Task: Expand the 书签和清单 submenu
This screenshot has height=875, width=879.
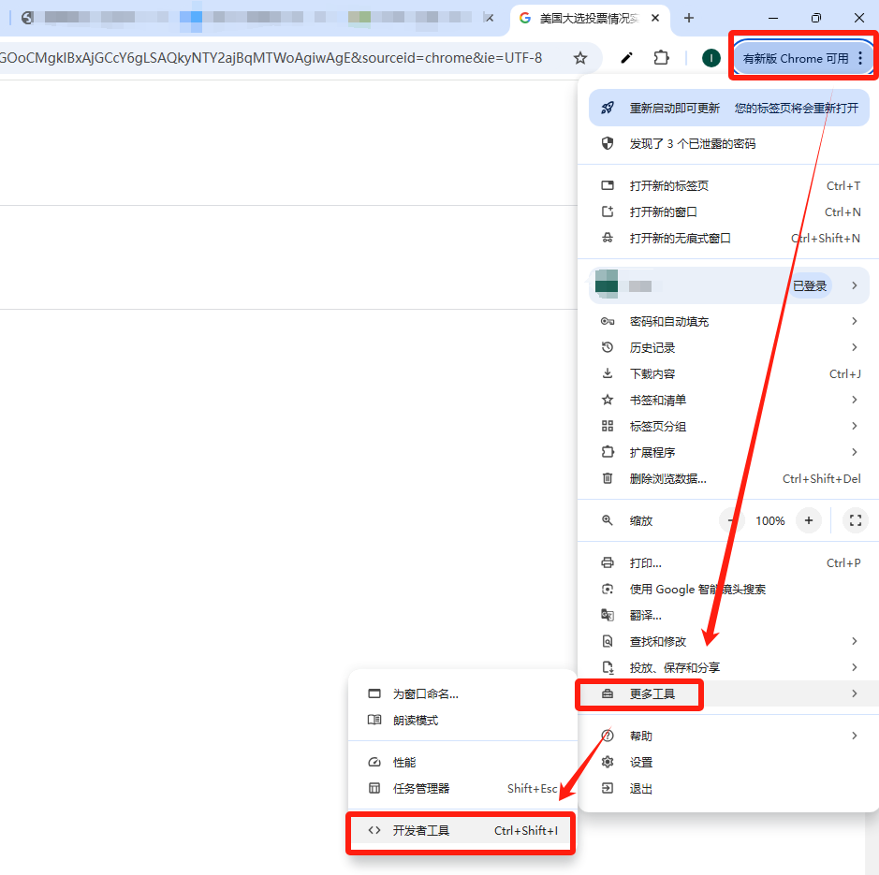Action: [728, 400]
